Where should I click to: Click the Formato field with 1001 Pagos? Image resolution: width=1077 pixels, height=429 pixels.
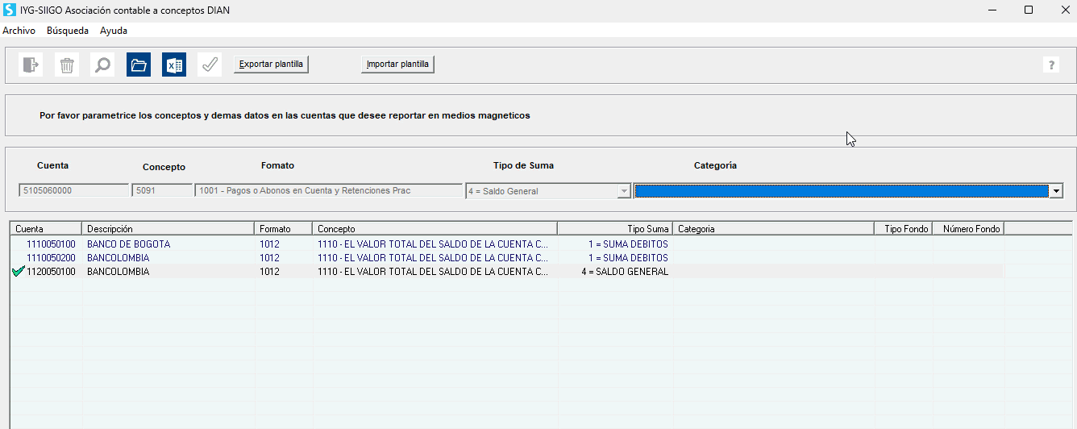pos(329,191)
